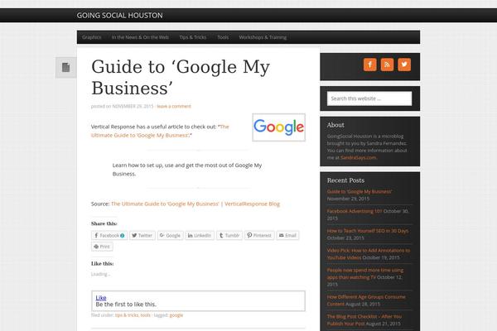Share this post on Tumblr
This screenshot has height=331, width=497.
pos(229,235)
